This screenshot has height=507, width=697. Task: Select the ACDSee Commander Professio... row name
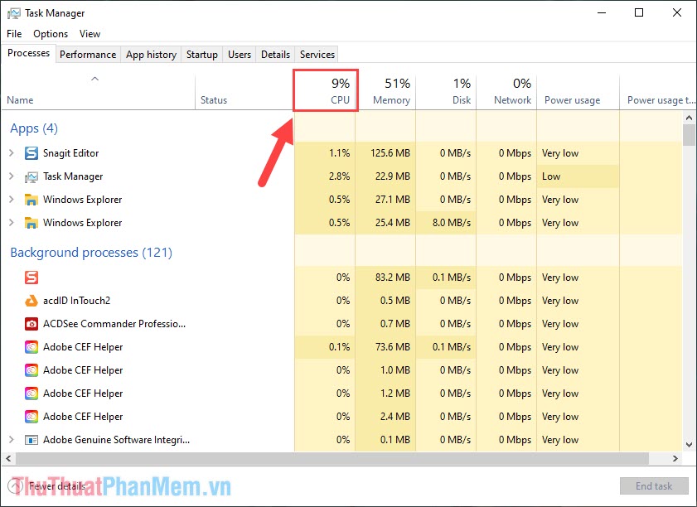[x=114, y=324]
